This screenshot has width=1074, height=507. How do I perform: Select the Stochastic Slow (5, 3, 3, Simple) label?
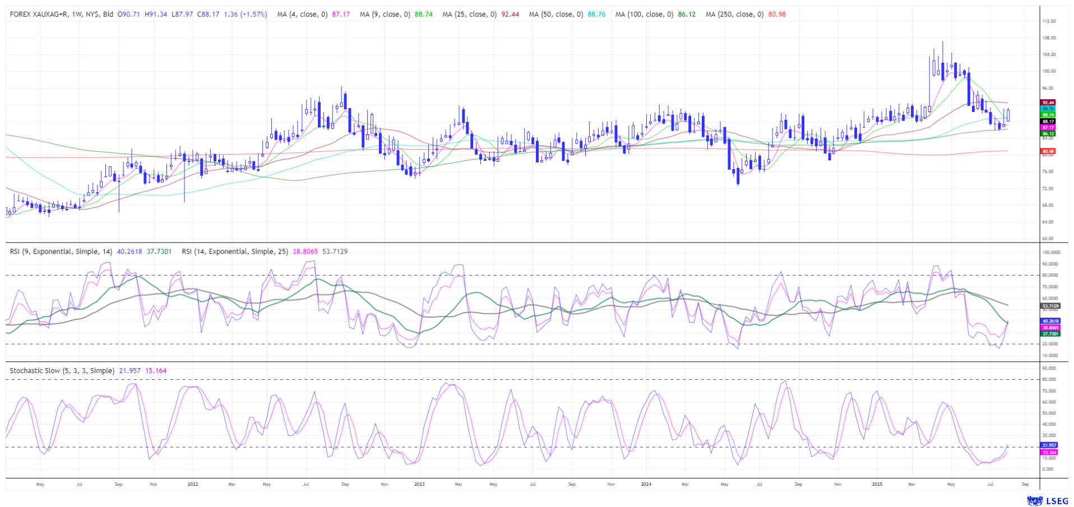click(x=62, y=371)
